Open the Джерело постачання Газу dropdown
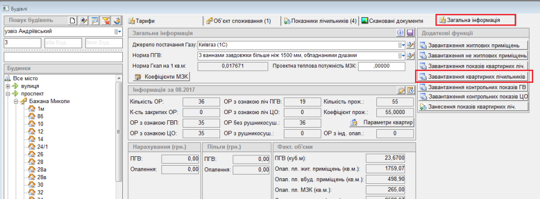 tap(401, 45)
